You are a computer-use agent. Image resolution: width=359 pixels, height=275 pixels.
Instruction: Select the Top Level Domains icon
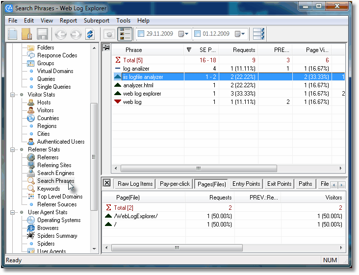(31, 196)
